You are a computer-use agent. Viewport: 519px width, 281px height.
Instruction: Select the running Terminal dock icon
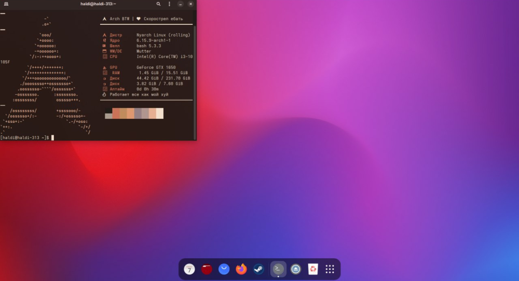pyautogui.click(x=278, y=269)
